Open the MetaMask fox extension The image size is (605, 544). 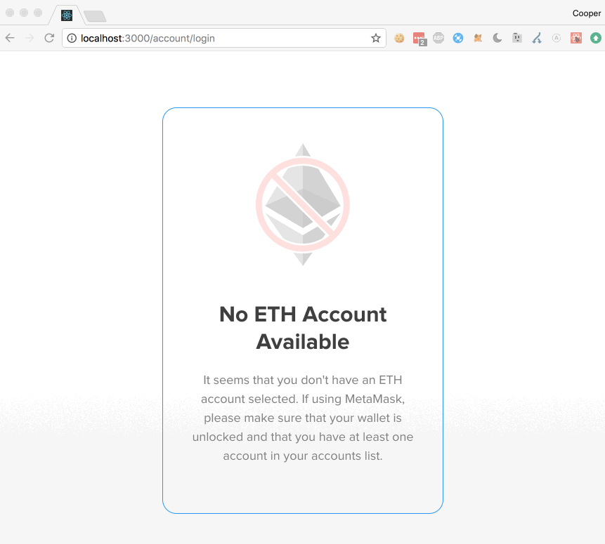[x=478, y=38]
